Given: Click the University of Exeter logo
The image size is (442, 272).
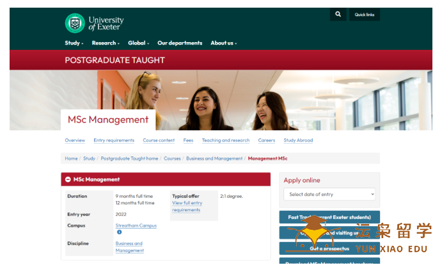Looking at the screenshot, I should pyautogui.click(x=94, y=23).
